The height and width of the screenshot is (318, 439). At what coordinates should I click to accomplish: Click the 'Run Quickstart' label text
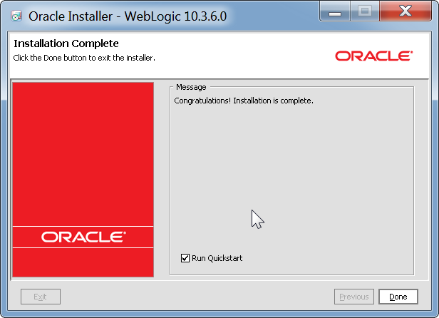point(217,258)
